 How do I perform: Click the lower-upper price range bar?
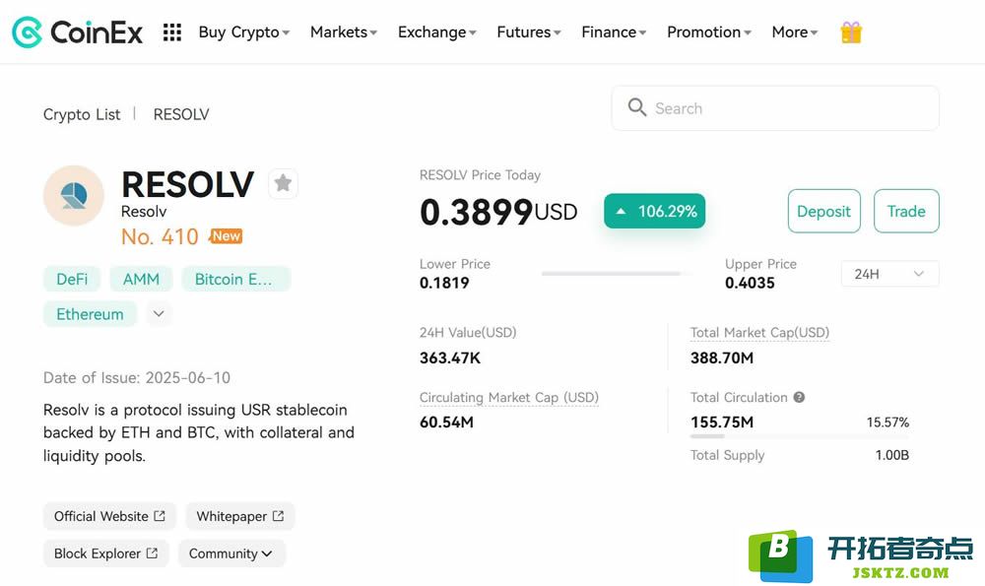[x=617, y=274]
